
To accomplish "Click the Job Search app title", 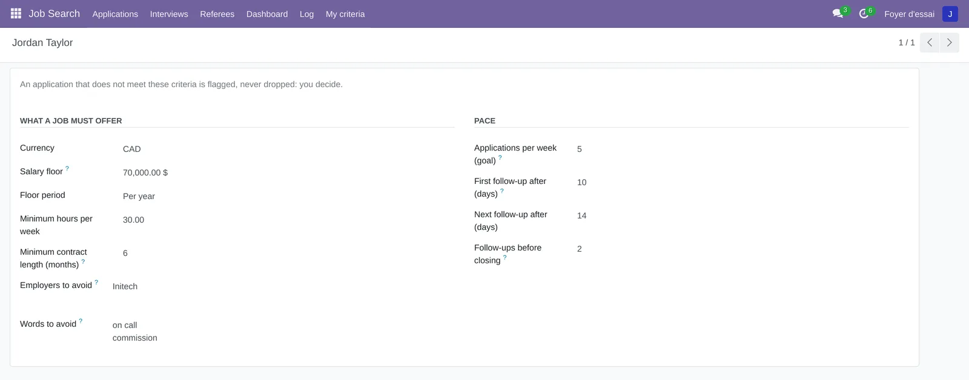I will [55, 13].
